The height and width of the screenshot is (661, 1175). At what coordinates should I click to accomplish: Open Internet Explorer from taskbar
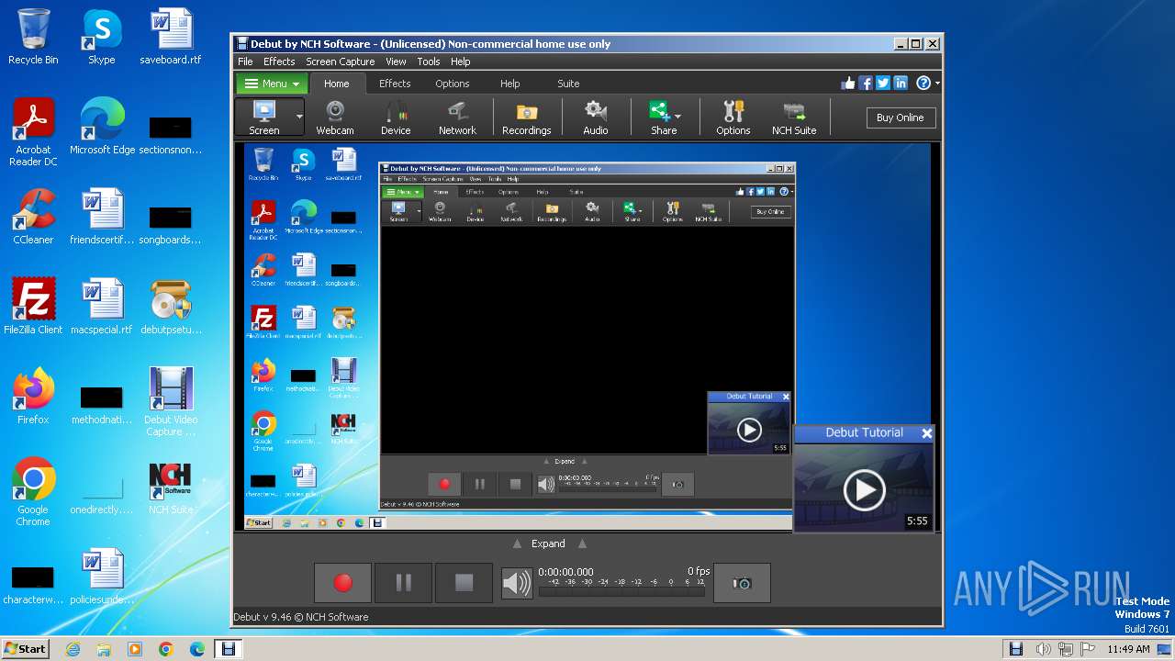73,649
